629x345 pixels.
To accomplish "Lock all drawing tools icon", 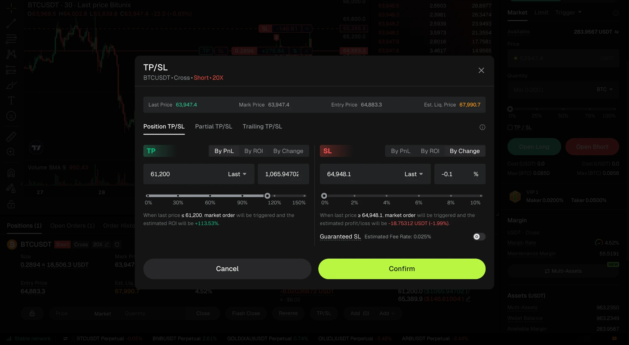I will [11, 204].
